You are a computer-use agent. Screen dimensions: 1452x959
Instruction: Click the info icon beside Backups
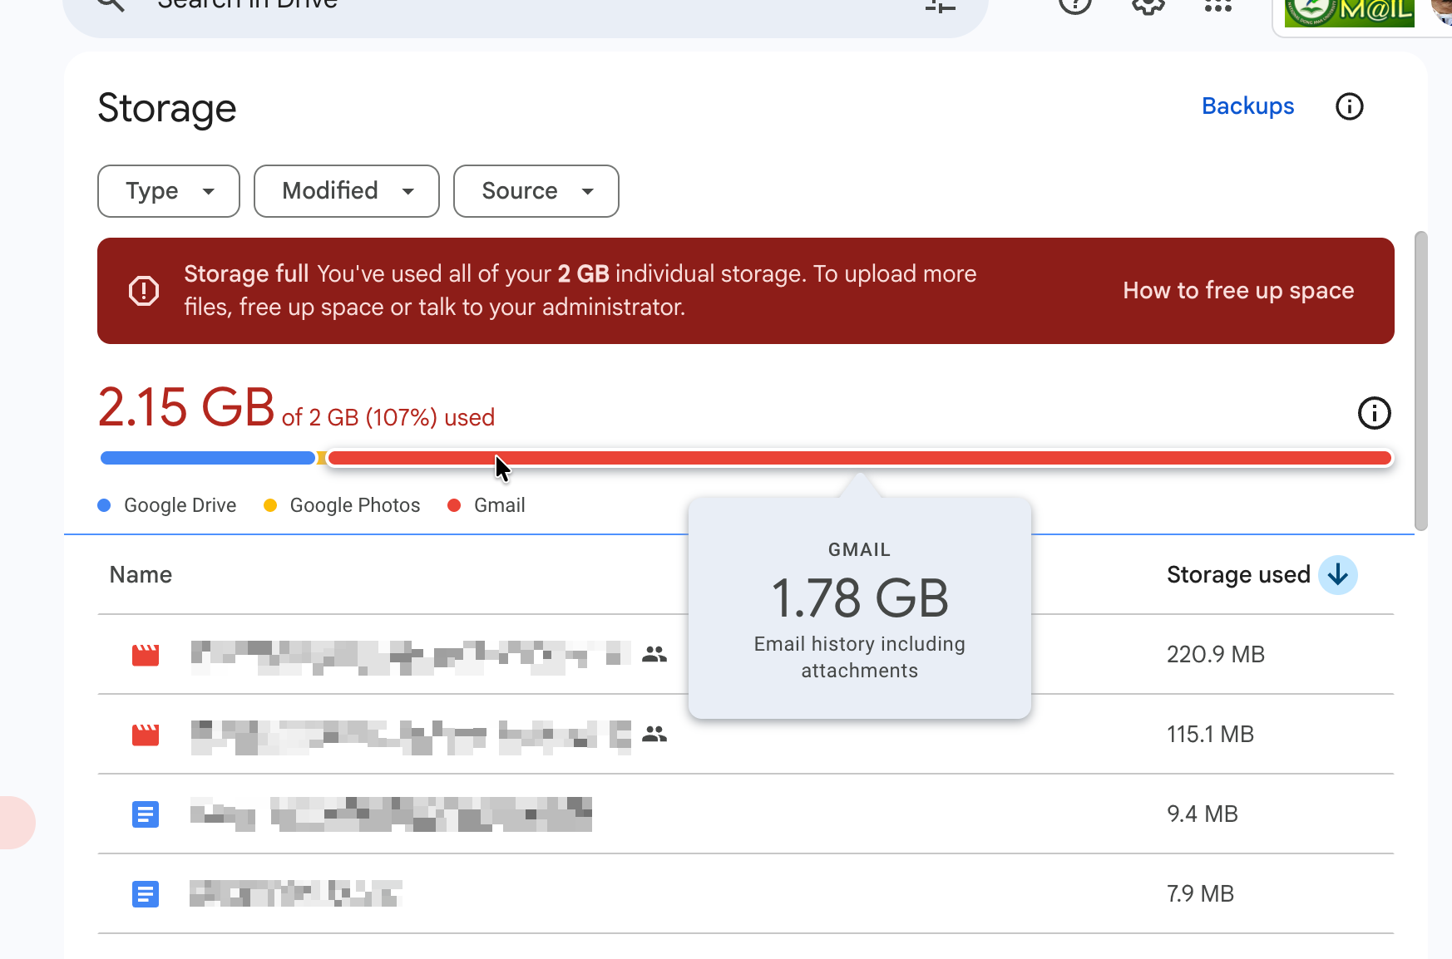(x=1349, y=106)
